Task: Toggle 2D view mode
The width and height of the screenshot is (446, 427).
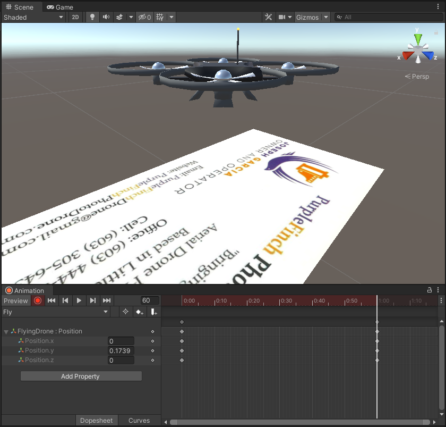Action: (75, 18)
